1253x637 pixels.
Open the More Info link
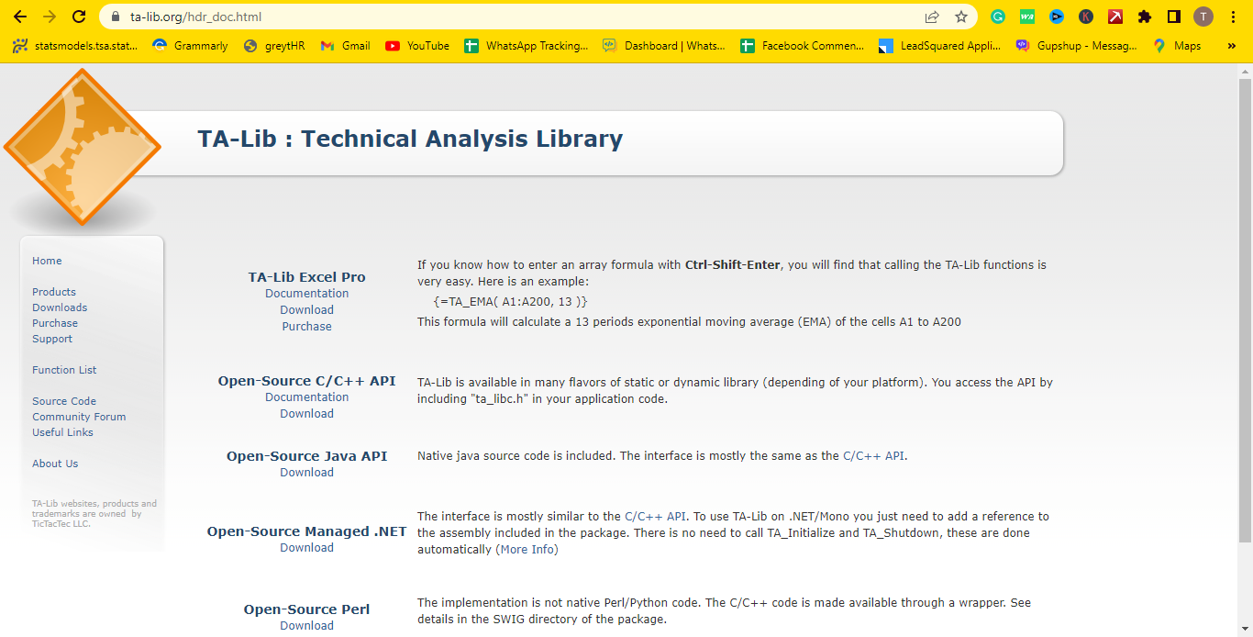click(x=527, y=550)
